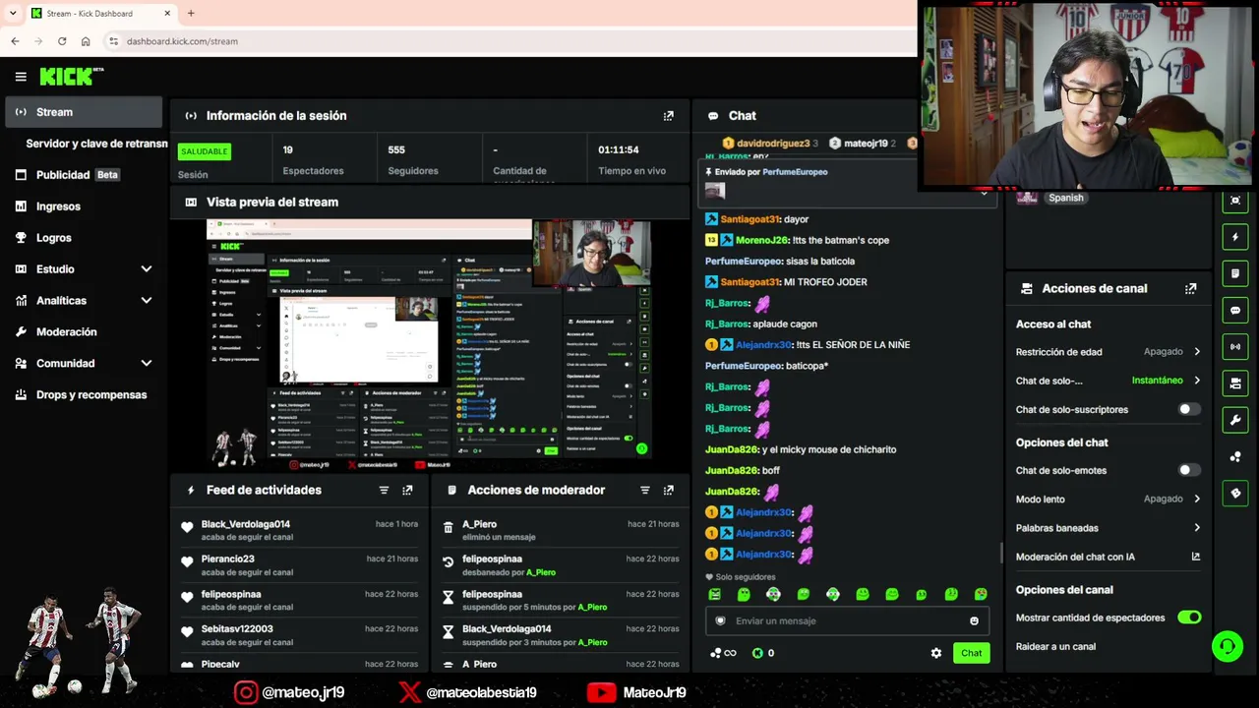1259x708 pixels.
Task: Pop out the Acciones de moderador panel
Action: 668,490
